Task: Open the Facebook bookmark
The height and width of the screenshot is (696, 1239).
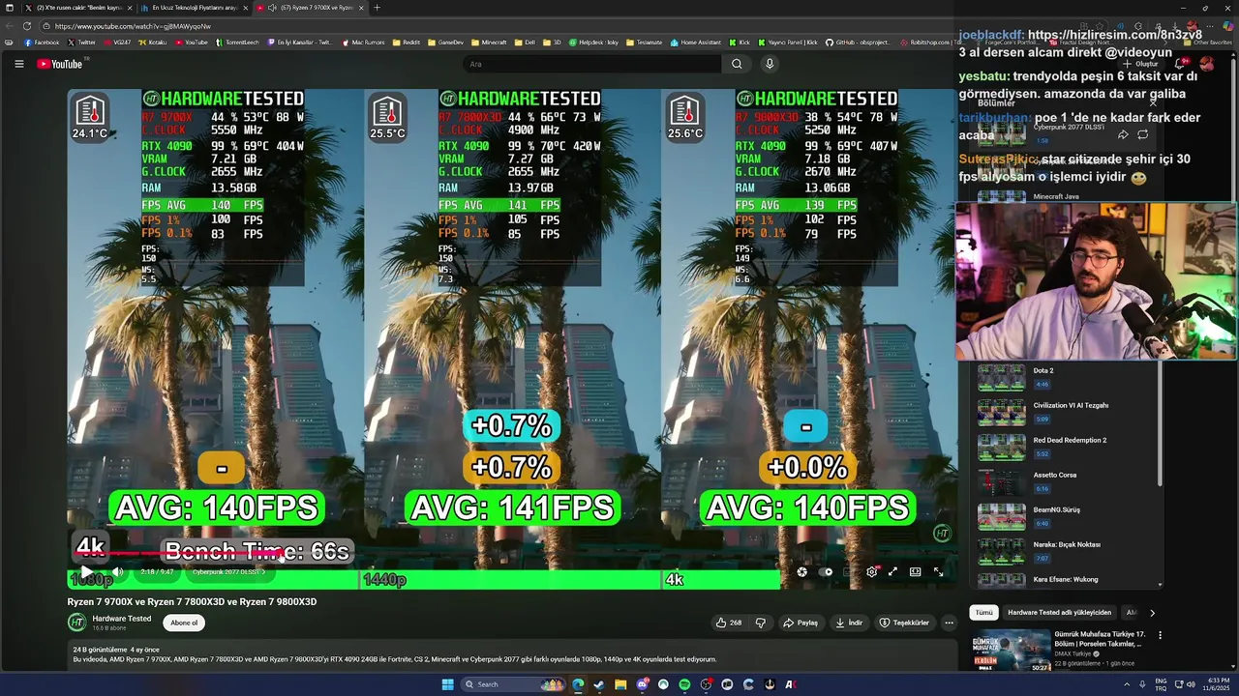Action: click(x=42, y=43)
